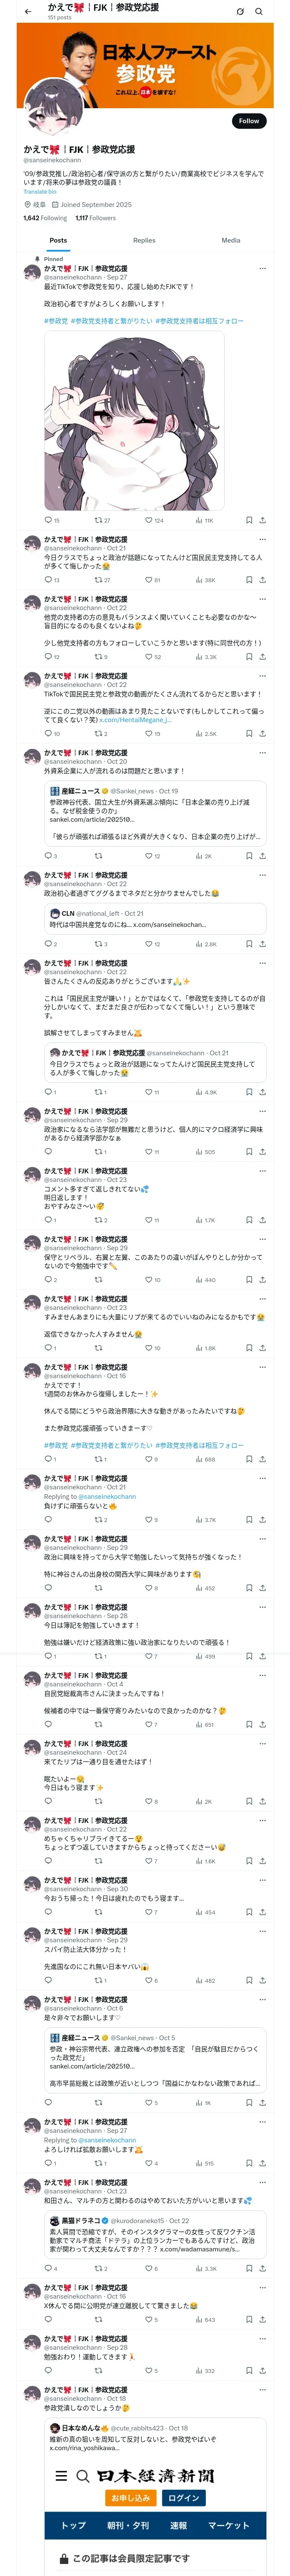Open the three-dot menu on the CLN quote post

click(x=262, y=875)
